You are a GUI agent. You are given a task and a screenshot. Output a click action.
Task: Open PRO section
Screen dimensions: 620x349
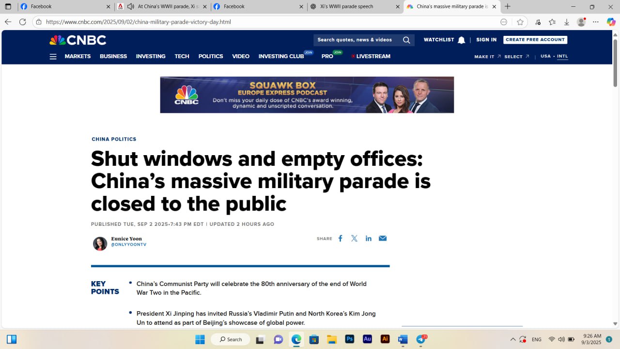[327, 56]
